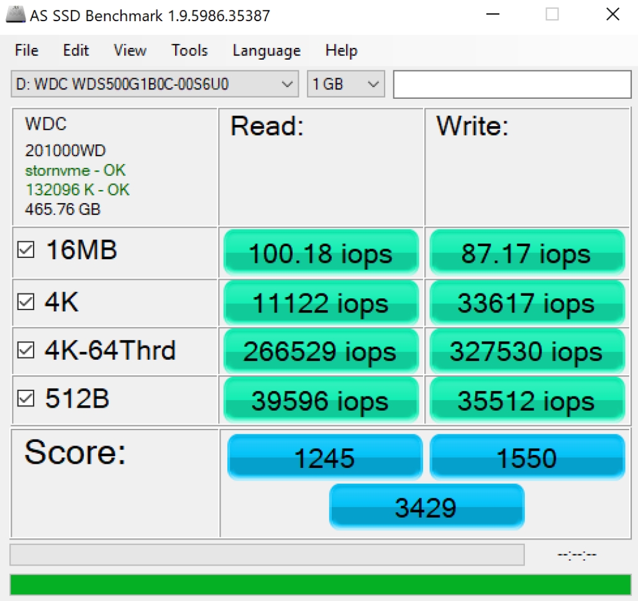638x601 pixels.
Task: Click the green overall progress bar
Action: pyautogui.click(x=320, y=584)
